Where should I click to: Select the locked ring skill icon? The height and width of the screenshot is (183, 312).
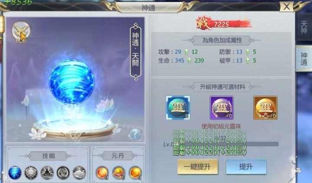(x=63, y=173)
